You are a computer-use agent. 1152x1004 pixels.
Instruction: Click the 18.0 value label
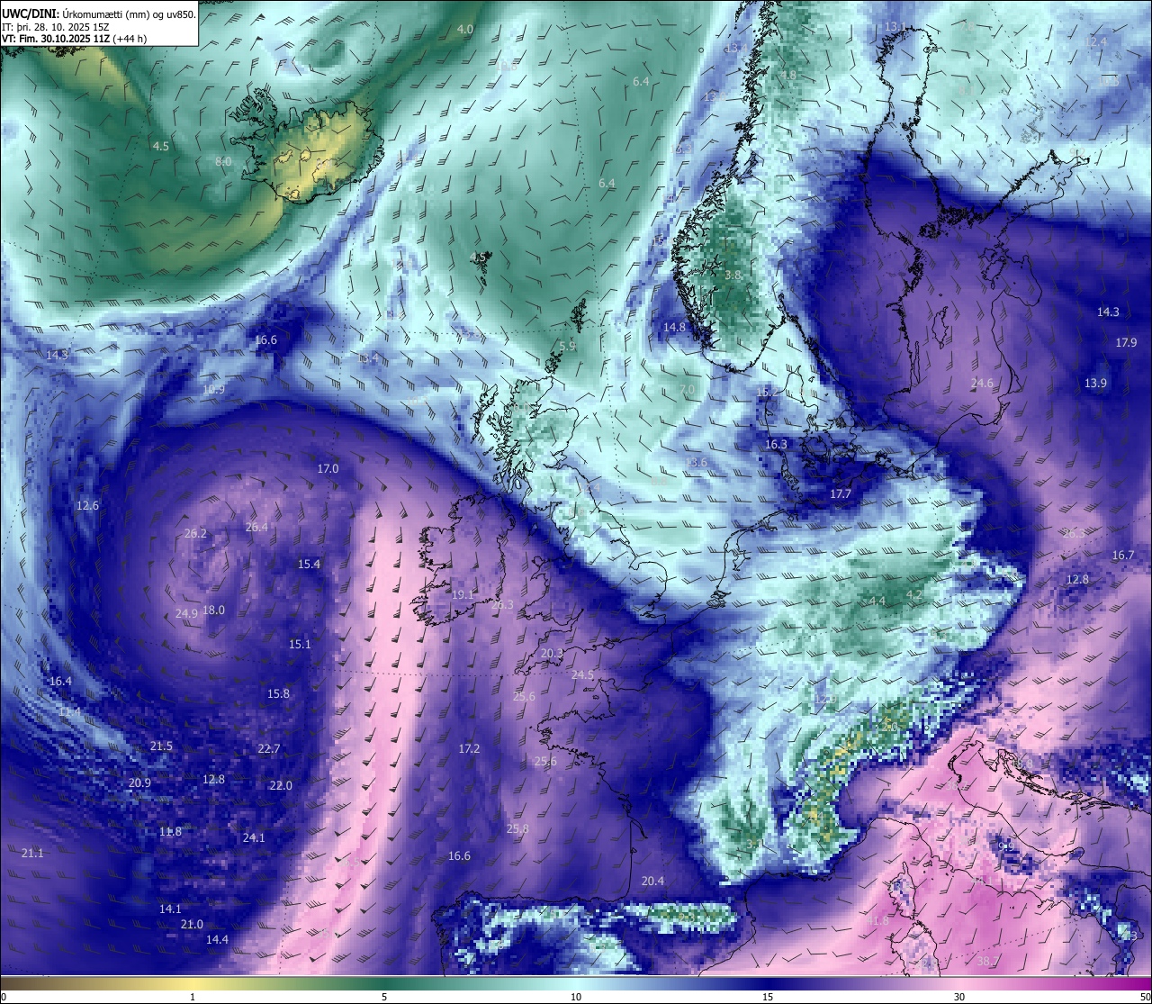click(x=214, y=611)
